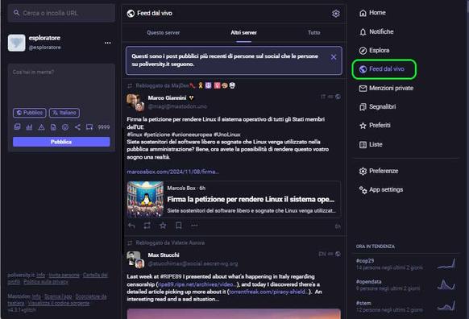Reblog Marco Giannini's Linux petition post
The image size is (469, 319).
pyautogui.click(x=147, y=226)
